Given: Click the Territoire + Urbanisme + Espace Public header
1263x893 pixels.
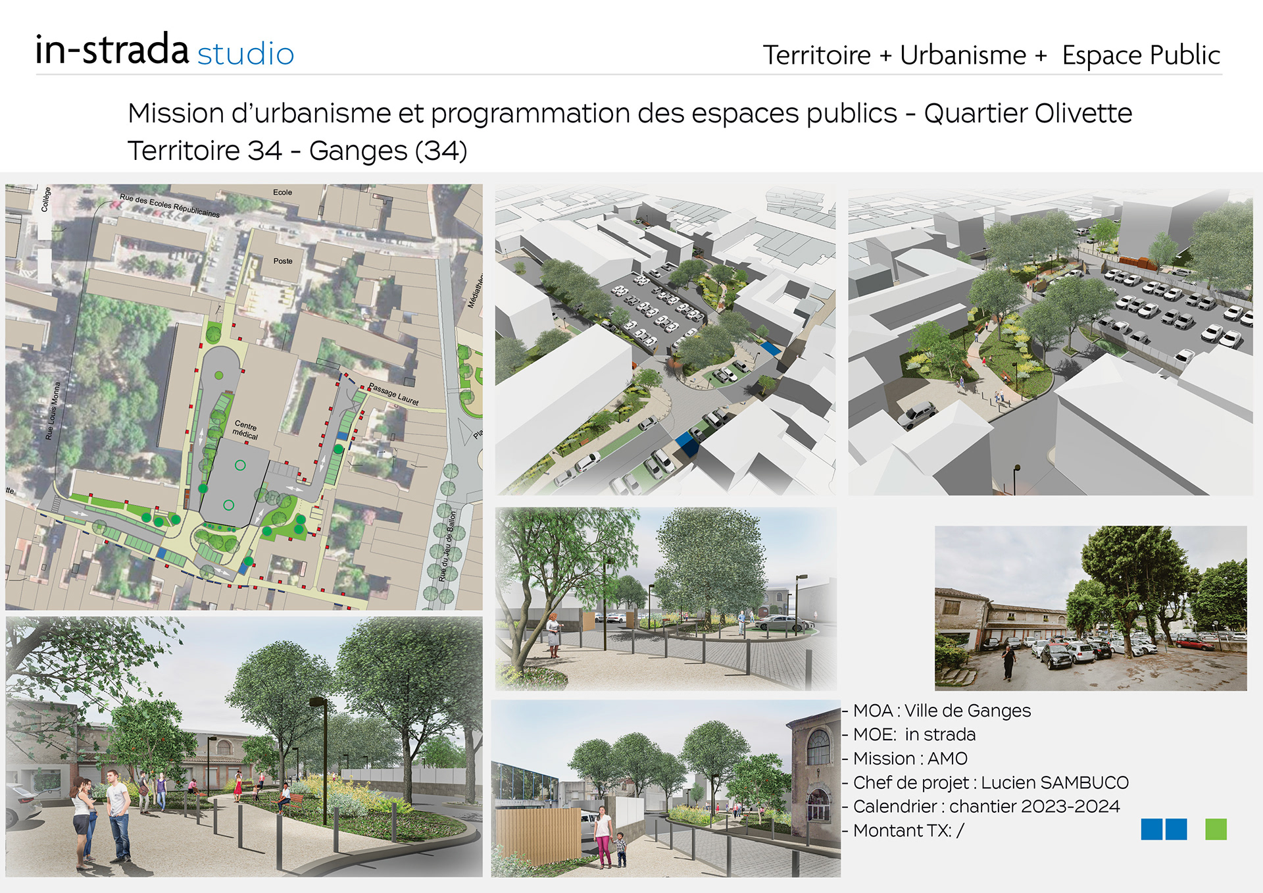Looking at the screenshot, I should click(991, 55).
